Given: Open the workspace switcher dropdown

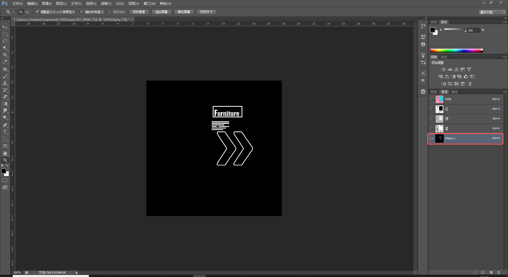Looking at the screenshot, I should pyautogui.click(x=492, y=12).
